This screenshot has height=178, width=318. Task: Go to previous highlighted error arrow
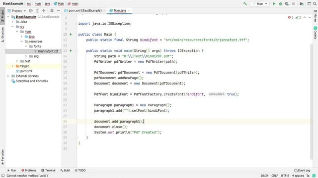[305, 18]
